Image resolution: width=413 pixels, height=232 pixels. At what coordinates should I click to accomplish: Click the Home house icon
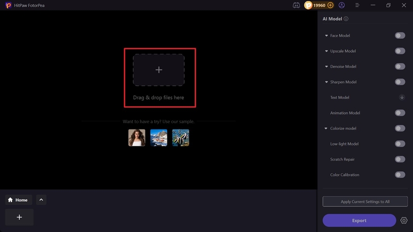click(x=10, y=200)
